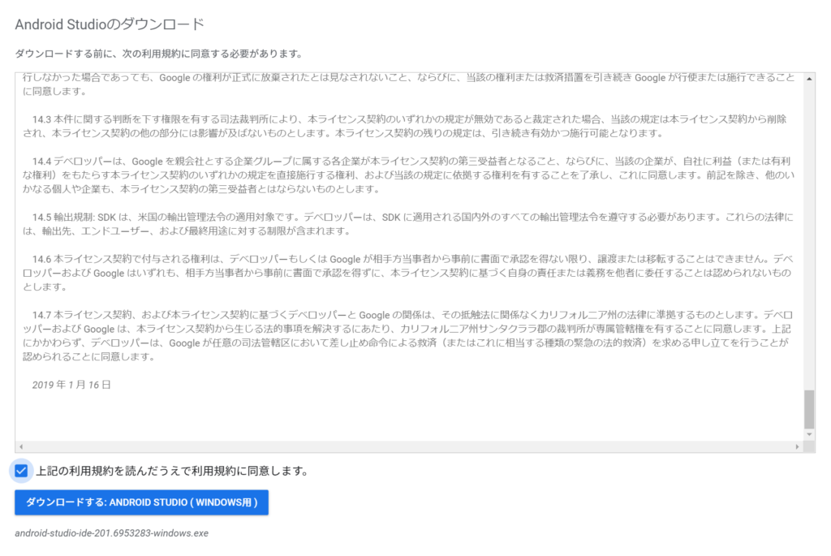Click the Download Android Studio Windows button
Viewport: 831px width, 556px height.
click(x=141, y=502)
